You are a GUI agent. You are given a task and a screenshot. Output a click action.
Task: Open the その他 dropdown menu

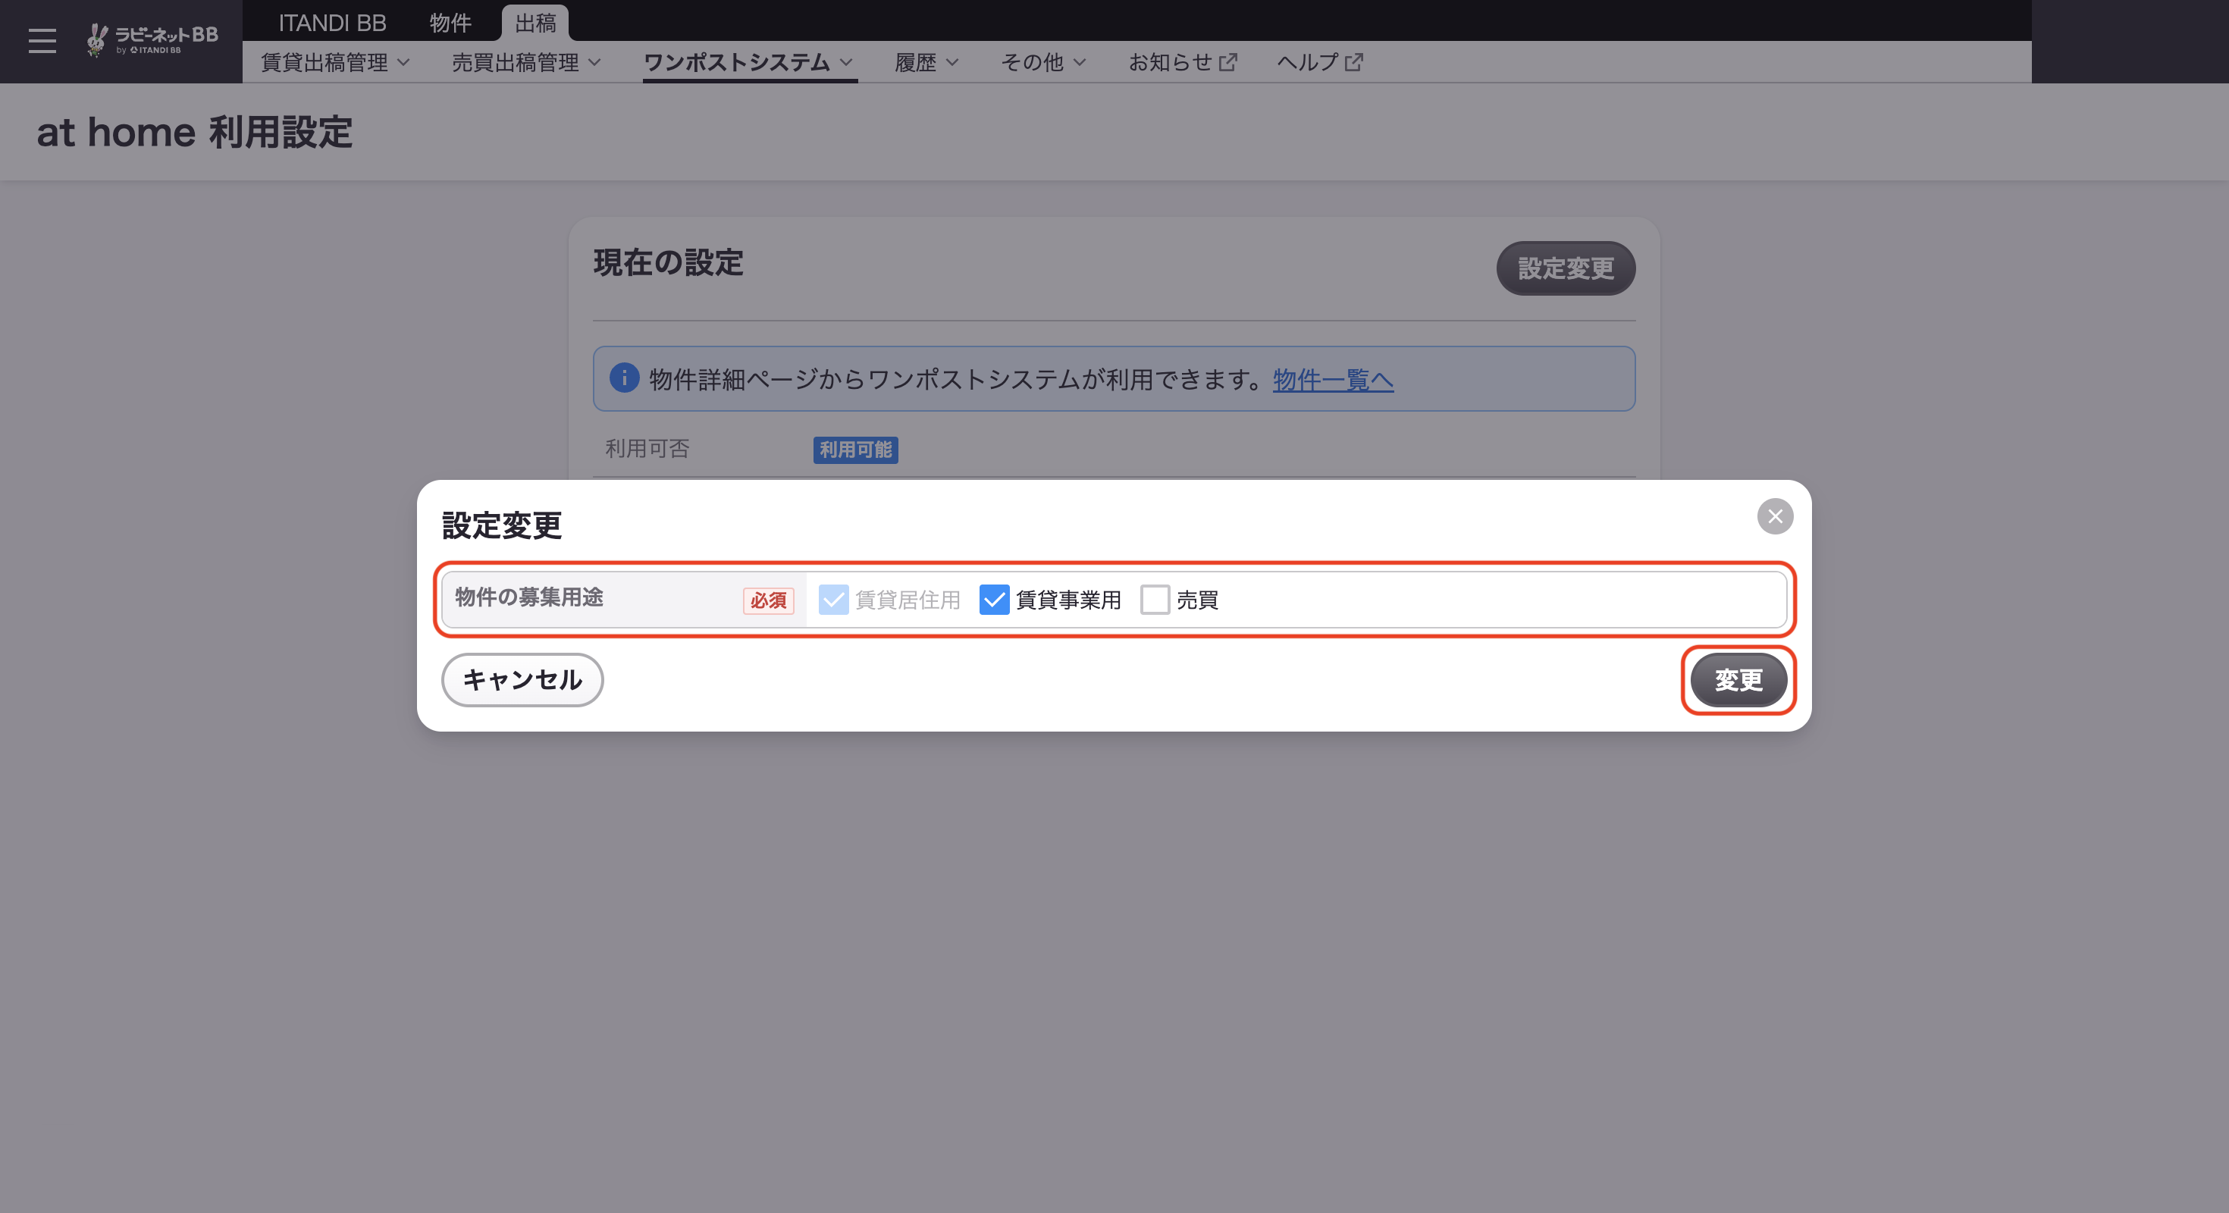tap(1042, 62)
